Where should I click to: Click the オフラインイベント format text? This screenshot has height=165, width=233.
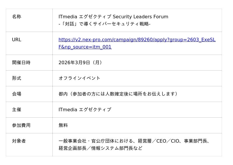click(x=79, y=78)
